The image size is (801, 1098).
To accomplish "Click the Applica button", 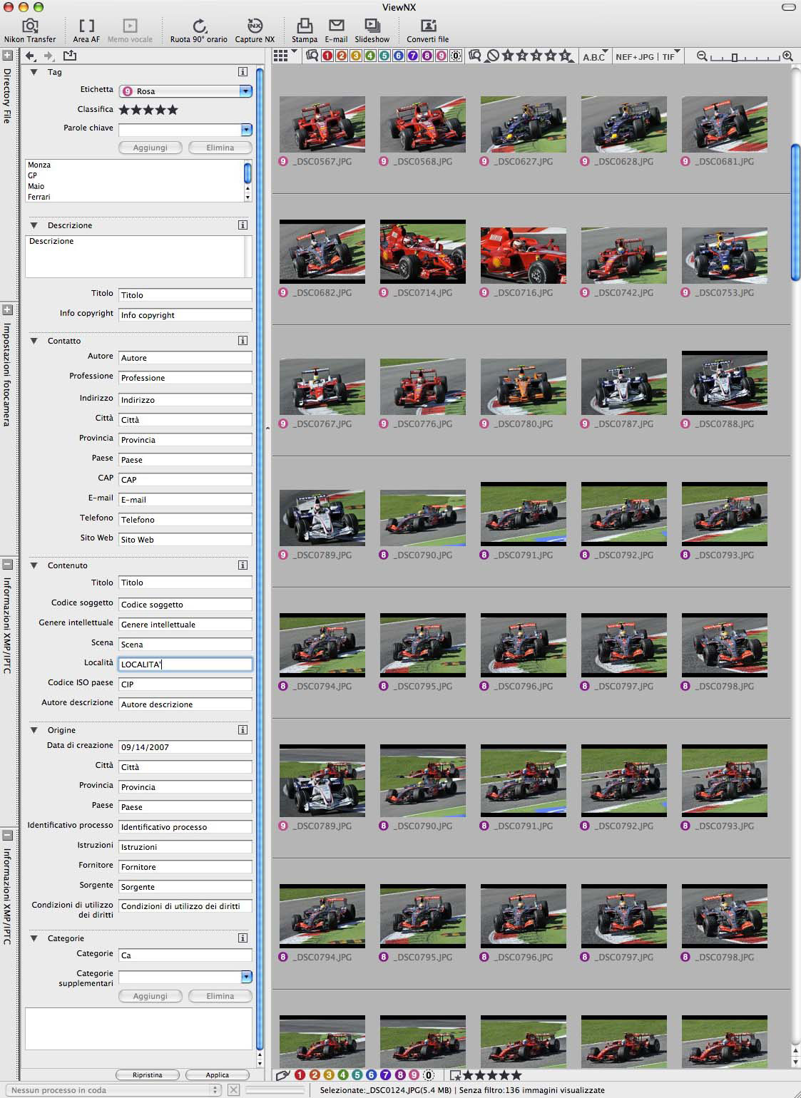I will (218, 1075).
